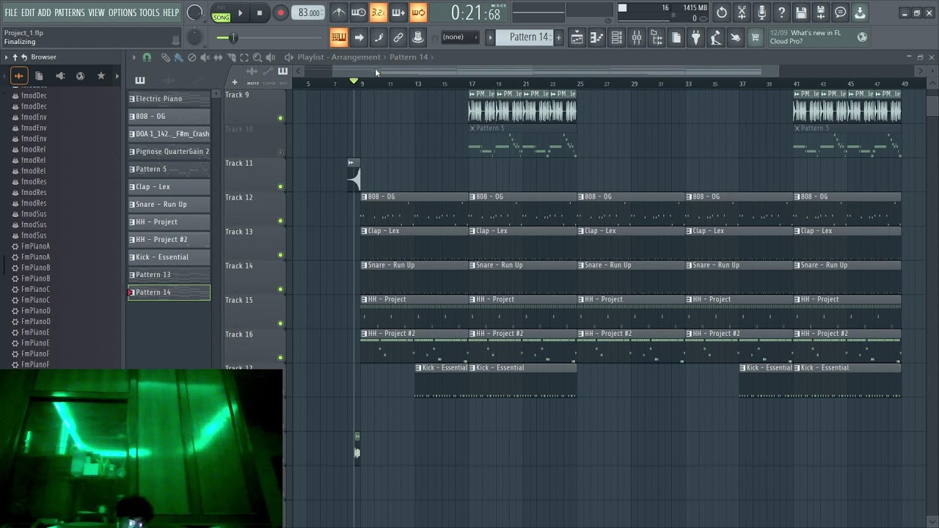
Task: Mute Track 12 using its green LED
Action: pos(280,221)
